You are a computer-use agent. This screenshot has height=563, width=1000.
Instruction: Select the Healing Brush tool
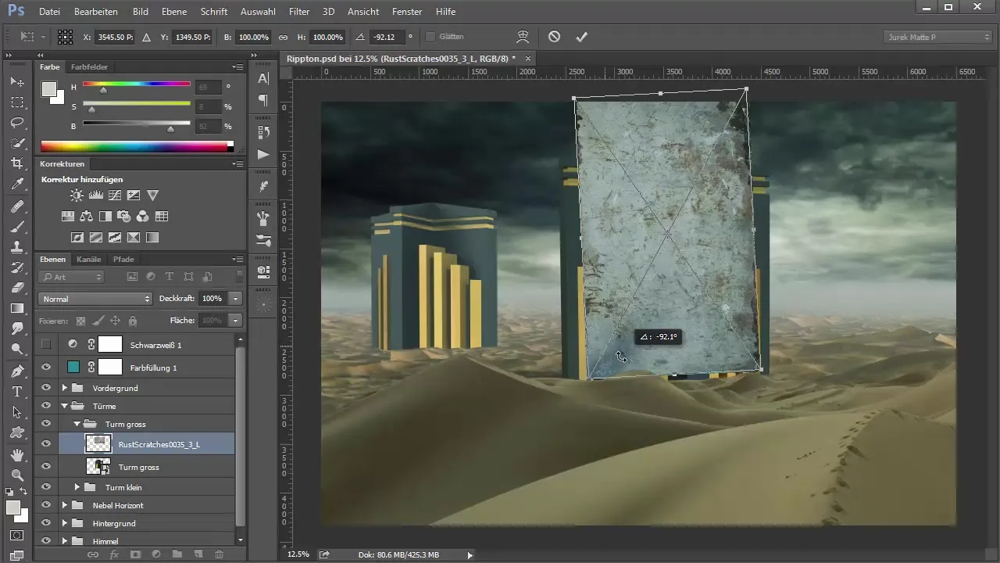(x=17, y=206)
